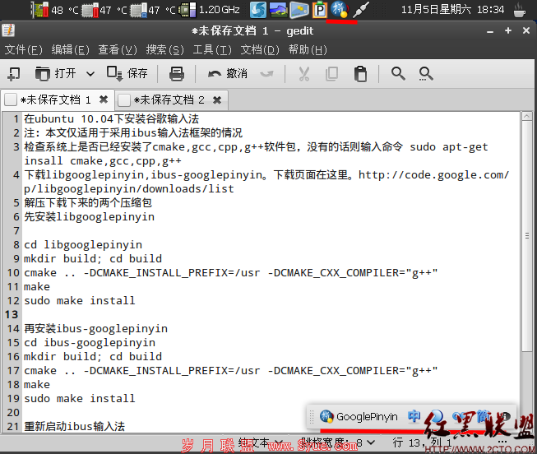
Task: Open the 纯文本 syntax dropdown in status bar
Action: point(261,442)
